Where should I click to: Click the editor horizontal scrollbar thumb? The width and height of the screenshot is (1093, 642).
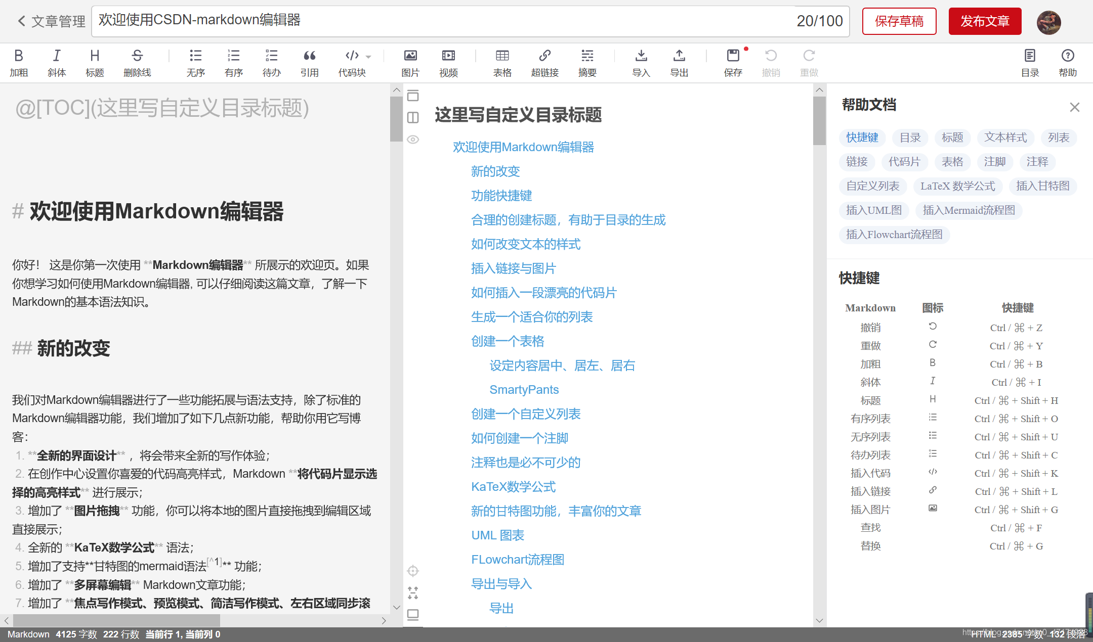click(116, 620)
